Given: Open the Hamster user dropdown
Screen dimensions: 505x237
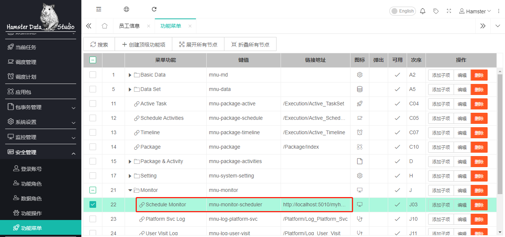Looking at the screenshot, I should click(475, 11).
